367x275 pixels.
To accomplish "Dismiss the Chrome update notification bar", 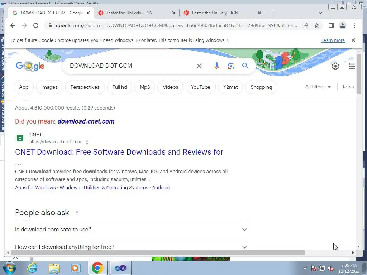I will (x=353, y=40).
